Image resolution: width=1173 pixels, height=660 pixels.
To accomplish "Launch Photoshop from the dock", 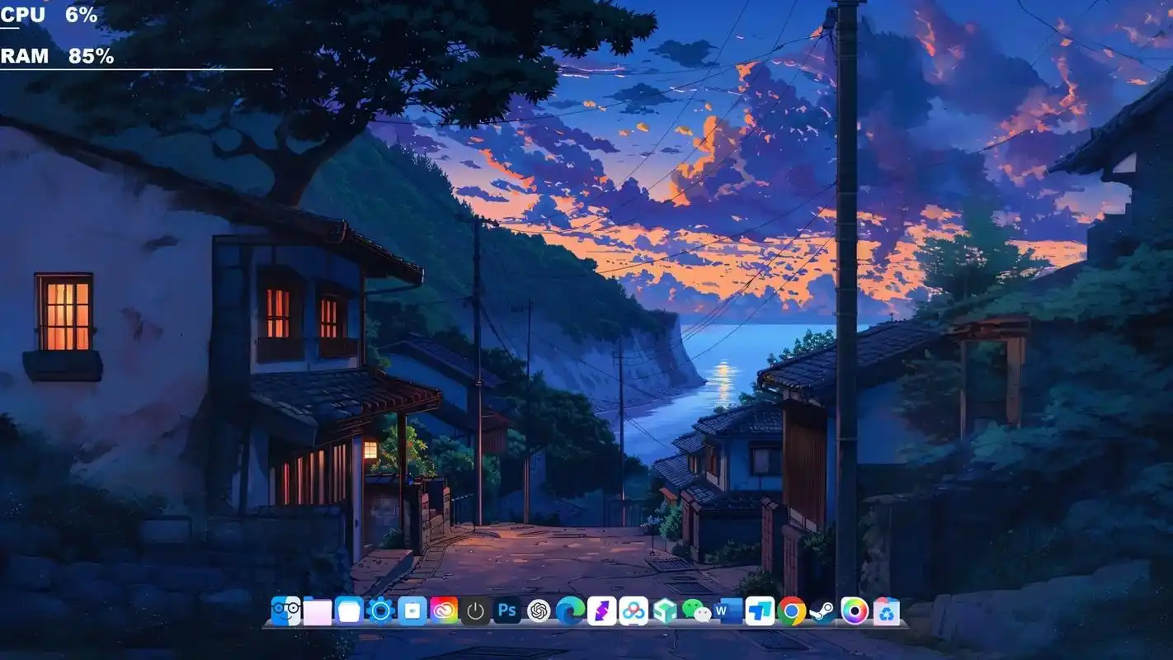I will tap(506, 611).
